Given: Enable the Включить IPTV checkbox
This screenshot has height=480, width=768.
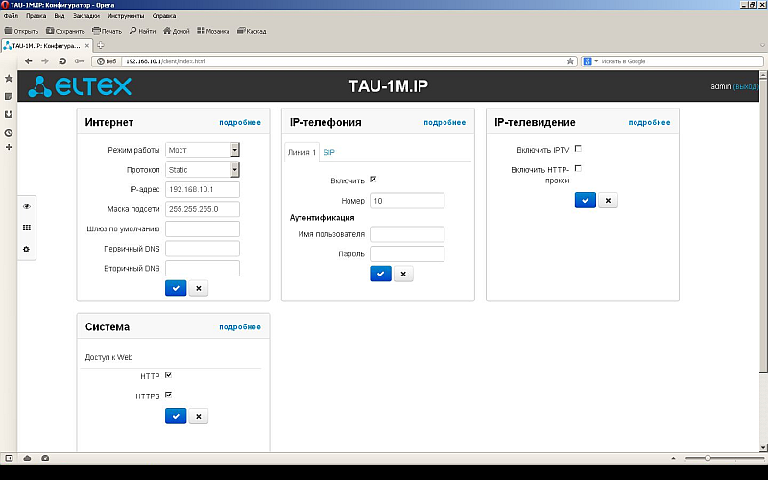Looking at the screenshot, I should pyautogui.click(x=578, y=149).
